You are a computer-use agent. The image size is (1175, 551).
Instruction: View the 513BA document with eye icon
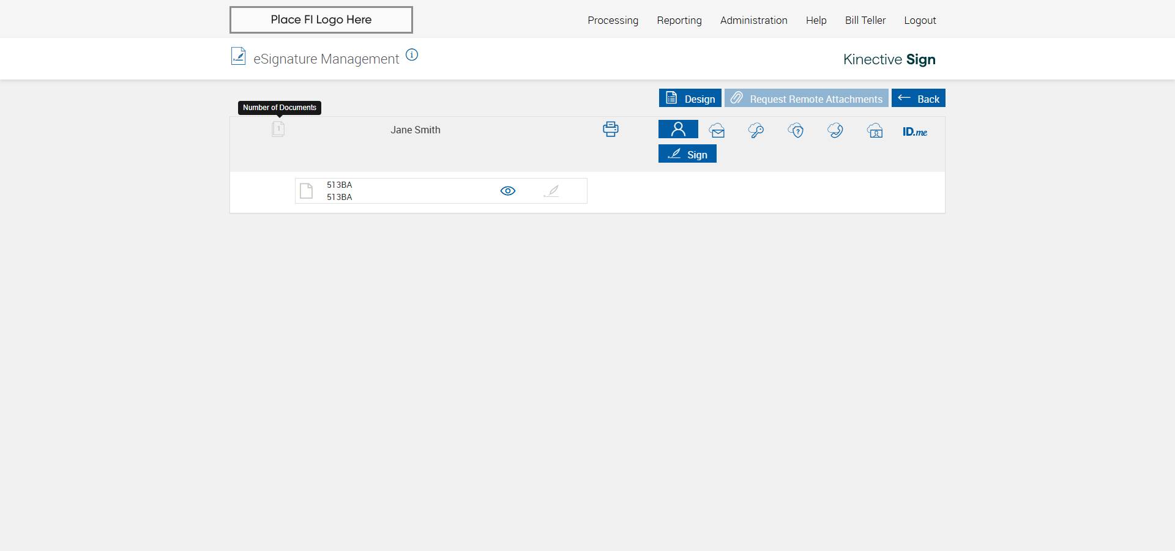click(x=508, y=191)
